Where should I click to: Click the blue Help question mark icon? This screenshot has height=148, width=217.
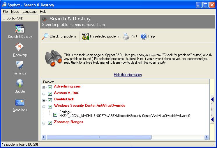pos(144,36)
